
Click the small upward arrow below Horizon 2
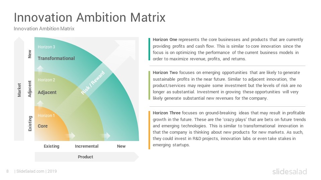(40, 104)
